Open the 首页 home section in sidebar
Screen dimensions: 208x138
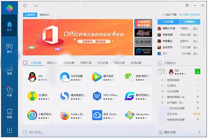(9, 26)
